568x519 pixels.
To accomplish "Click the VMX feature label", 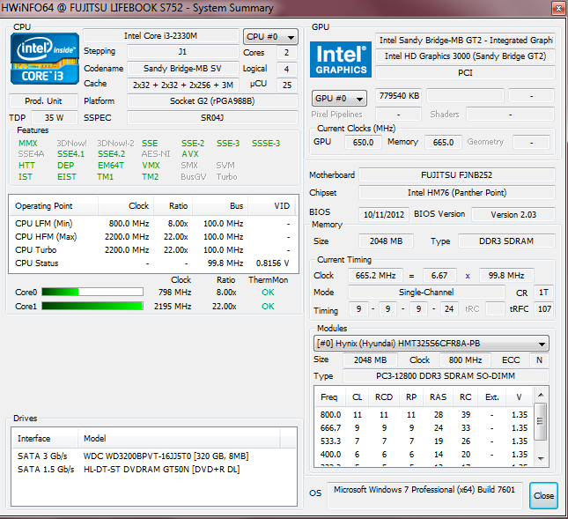I will [151, 166].
